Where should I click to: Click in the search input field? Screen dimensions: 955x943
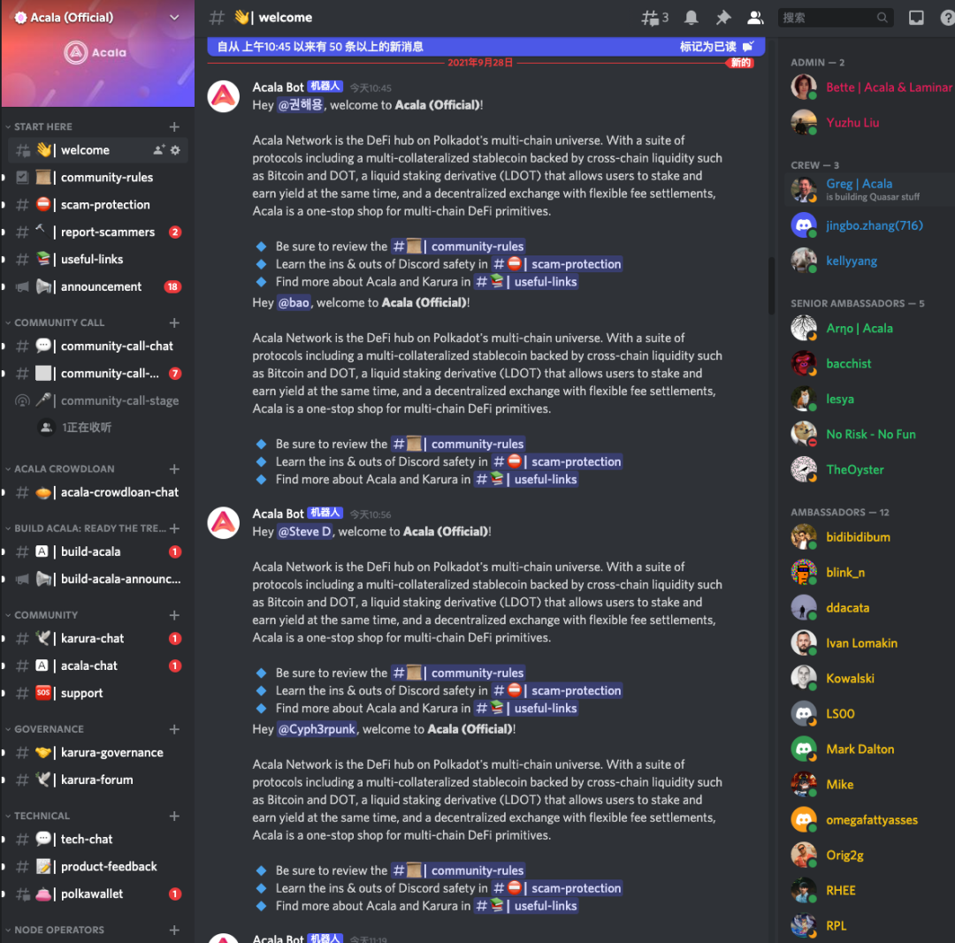point(829,18)
